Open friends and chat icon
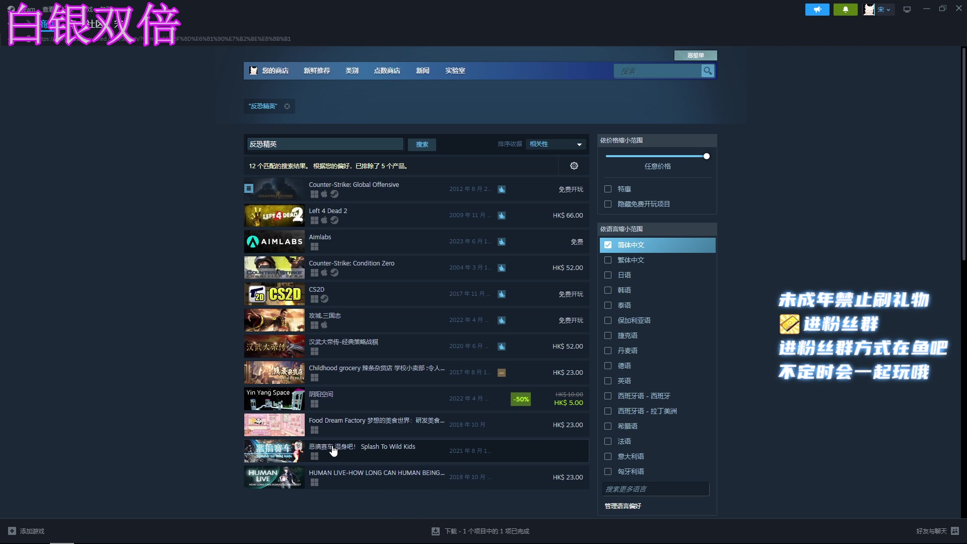Screen dimensions: 967x544 pos(955,531)
